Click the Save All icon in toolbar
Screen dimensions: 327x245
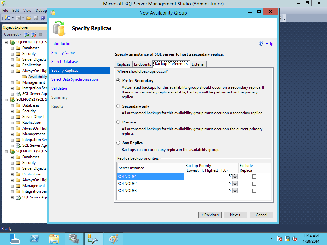click(x=43, y=18)
